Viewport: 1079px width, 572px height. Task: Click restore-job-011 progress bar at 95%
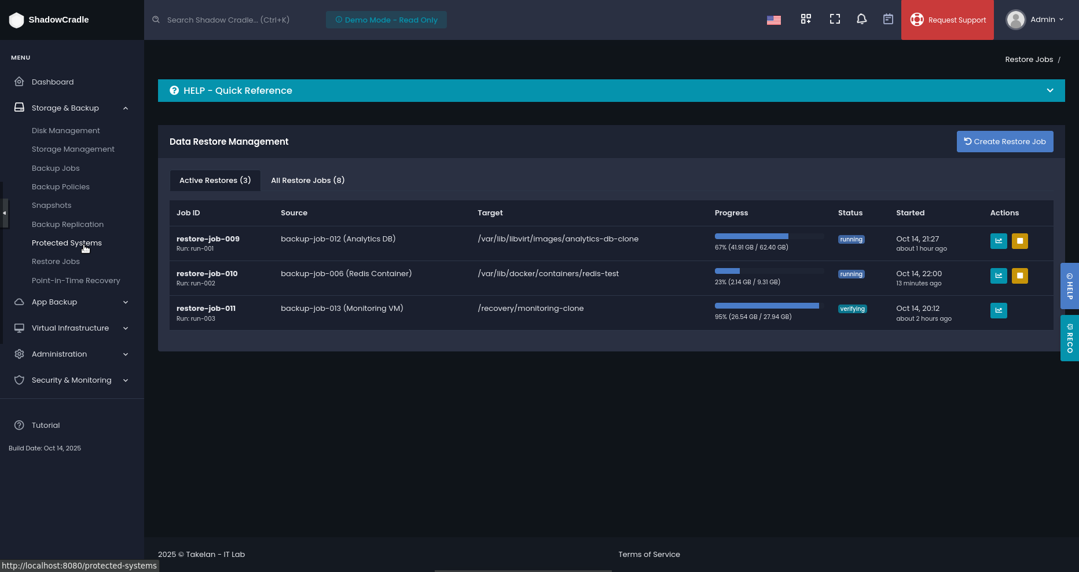point(769,306)
